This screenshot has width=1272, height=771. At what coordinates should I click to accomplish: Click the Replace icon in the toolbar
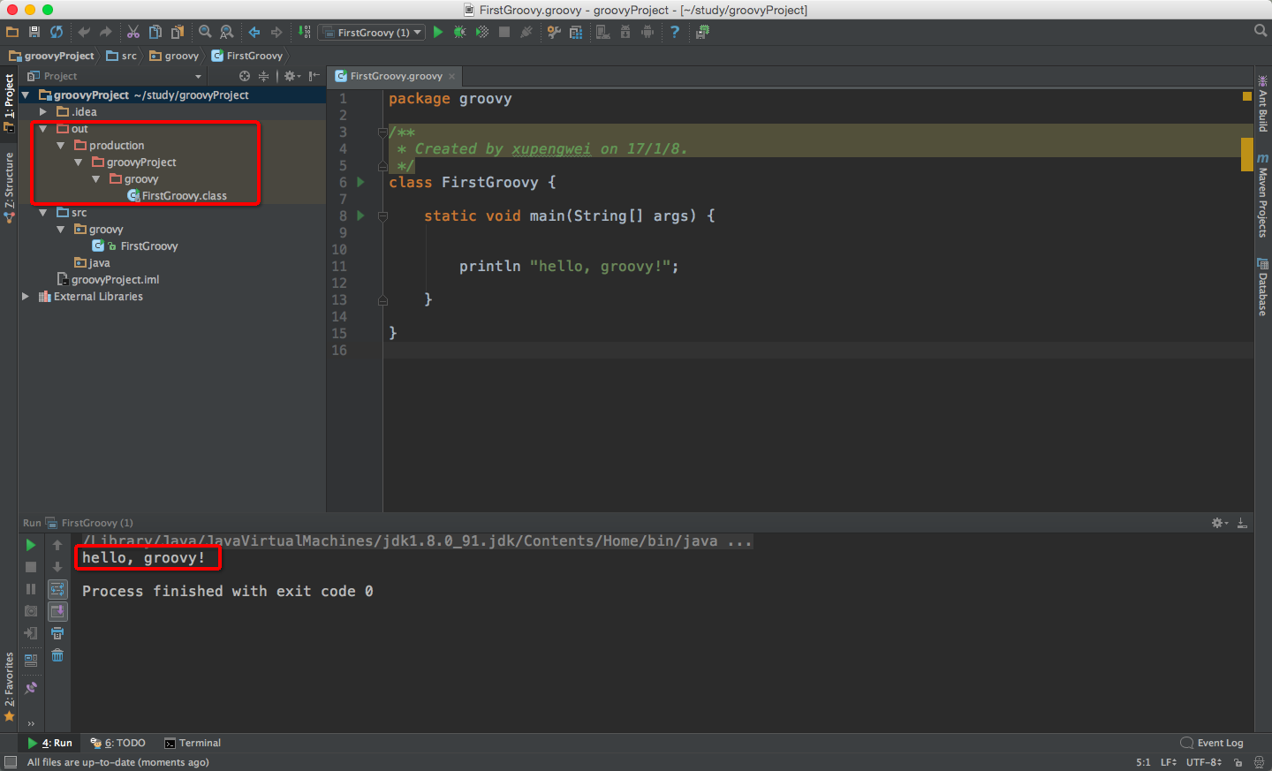[x=227, y=32]
